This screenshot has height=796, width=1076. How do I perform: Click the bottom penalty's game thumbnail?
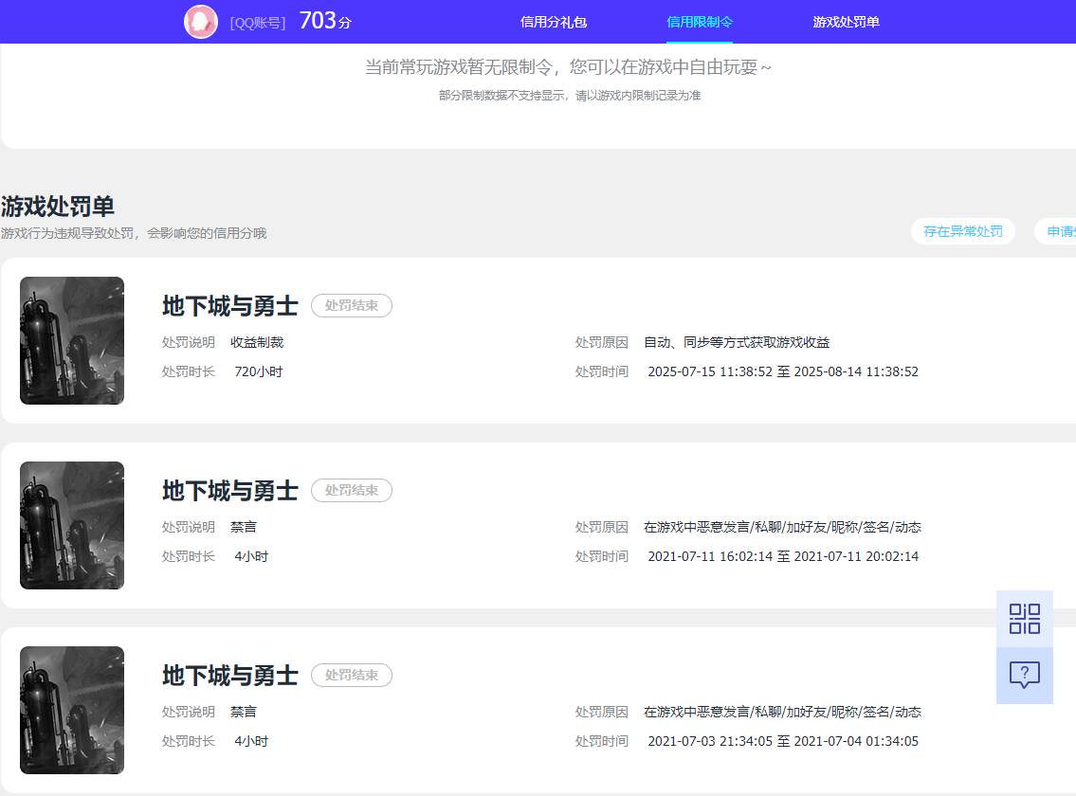[71, 710]
